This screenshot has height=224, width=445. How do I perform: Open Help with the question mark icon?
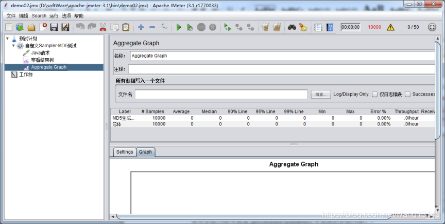(x=330, y=27)
